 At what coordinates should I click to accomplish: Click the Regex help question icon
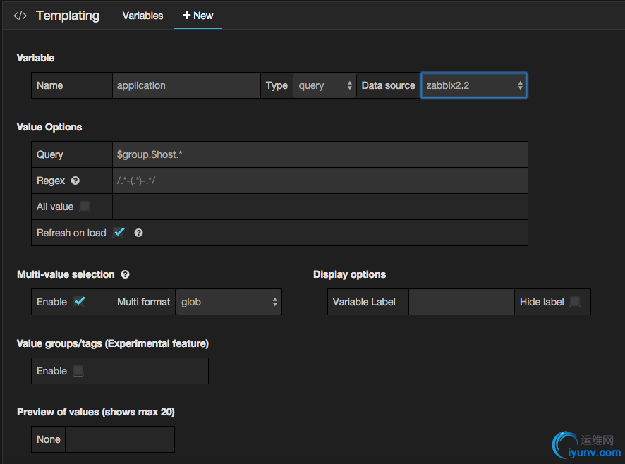point(75,181)
